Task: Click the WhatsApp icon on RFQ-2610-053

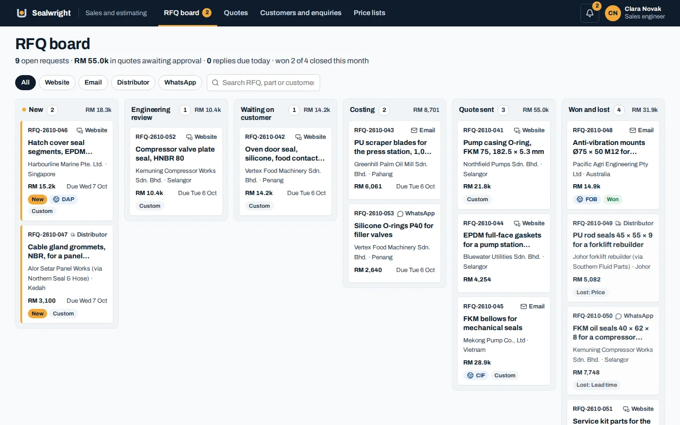Action: (x=400, y=213)
